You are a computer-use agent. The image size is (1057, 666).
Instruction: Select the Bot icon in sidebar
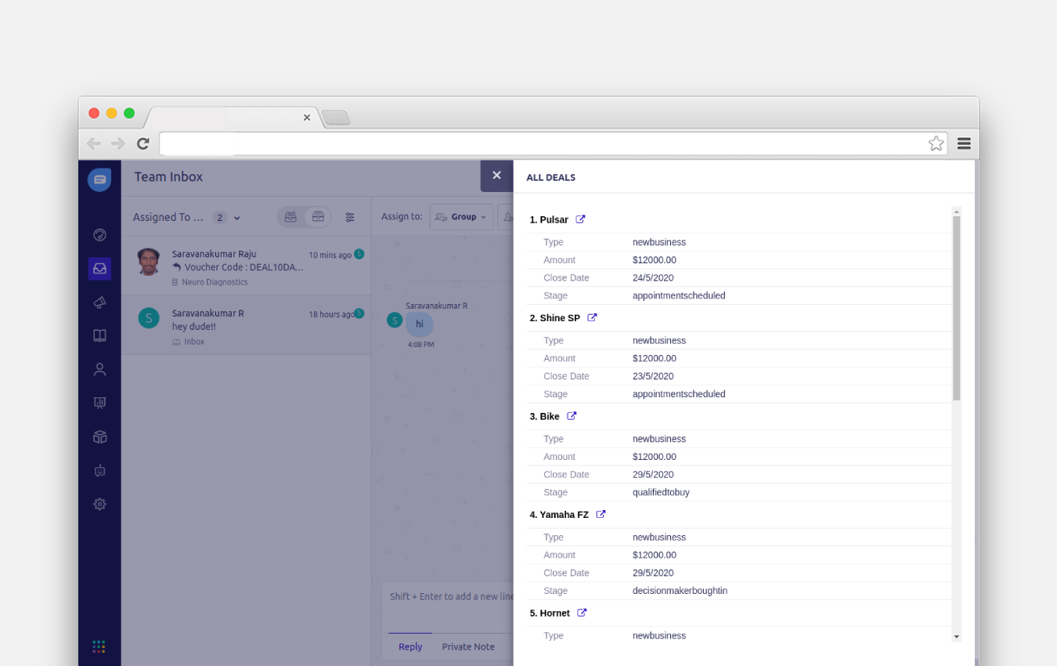99,470
